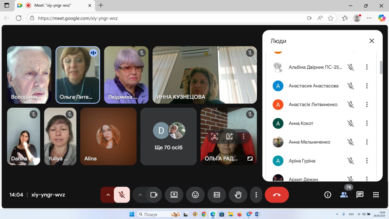389x219 pixels.
Task: Open the meeting details info icon
Action: coord(328,195)
